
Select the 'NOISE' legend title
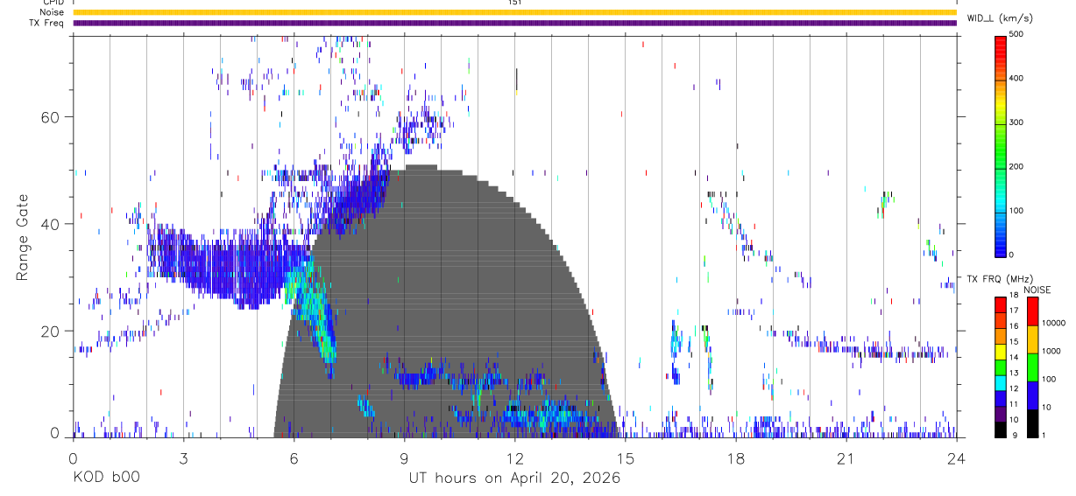click(x=1037, y=290)
